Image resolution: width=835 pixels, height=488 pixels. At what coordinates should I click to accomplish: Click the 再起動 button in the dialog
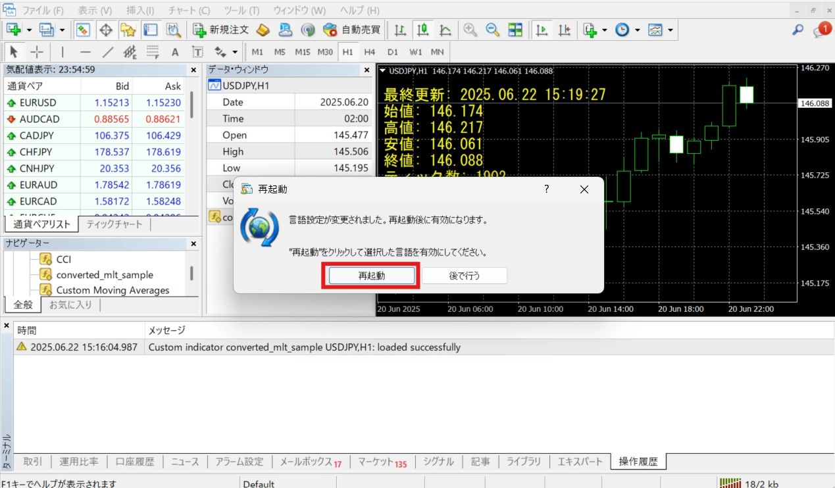pos(372,276)
